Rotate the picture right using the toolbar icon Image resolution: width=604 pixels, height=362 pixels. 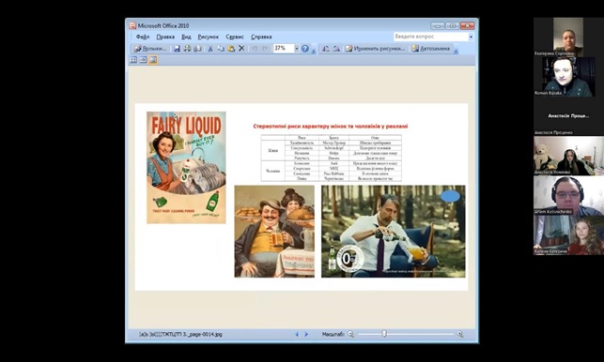click(336, 49)
